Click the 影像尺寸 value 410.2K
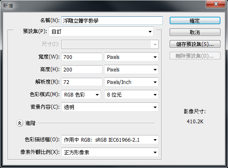Image resolution: width=228 pixels, height=168 pixels. tap(195, 122)
